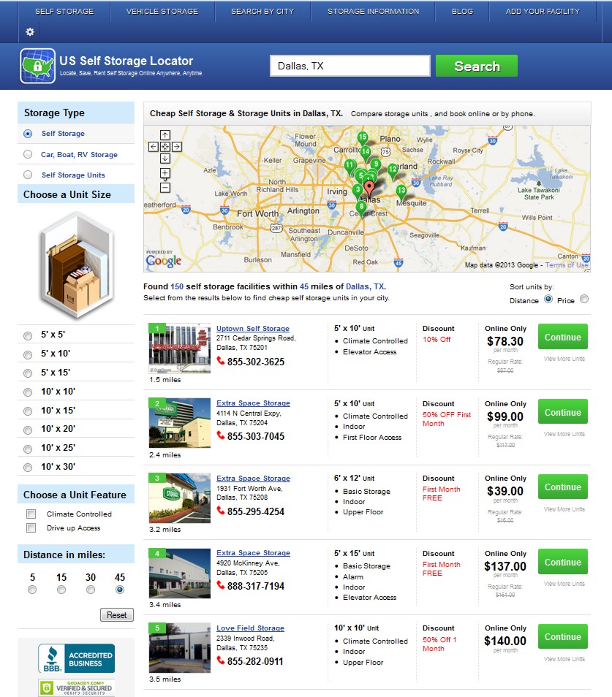The height and width of the screenshot is (697, 612).
Task: Zoom in on the map
Action: pos(165,173)
